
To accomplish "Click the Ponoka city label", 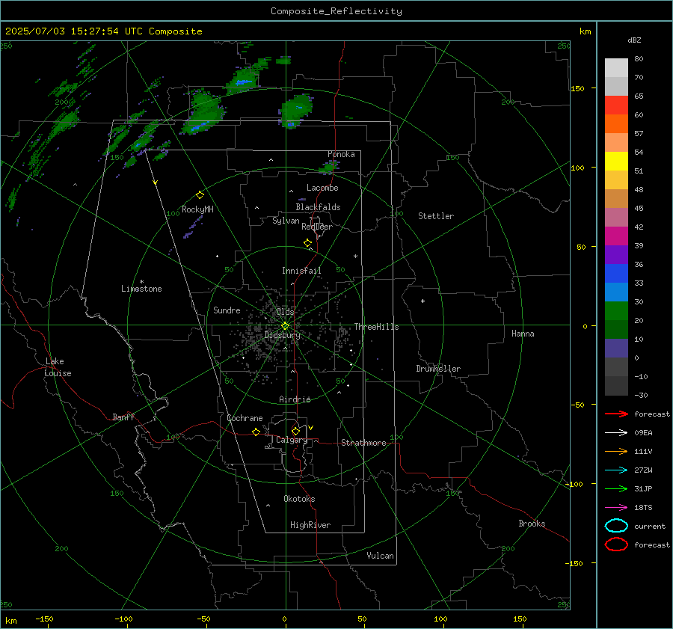I will [x=341, y=154].
